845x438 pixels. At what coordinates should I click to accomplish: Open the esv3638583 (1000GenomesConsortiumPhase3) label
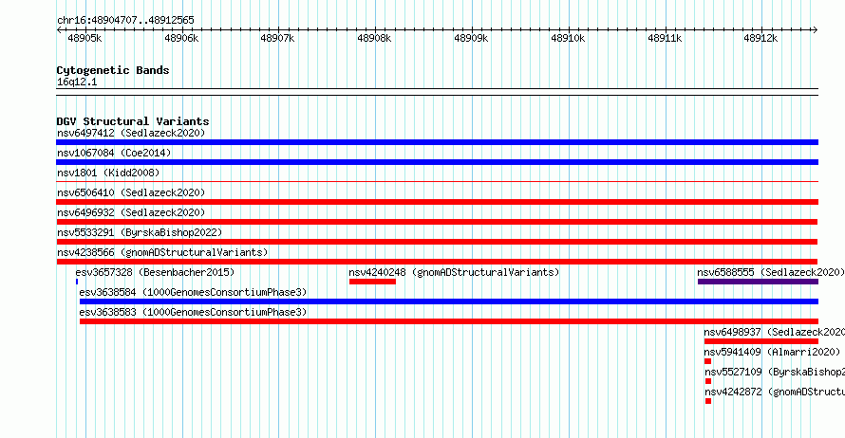click(193, 312)
